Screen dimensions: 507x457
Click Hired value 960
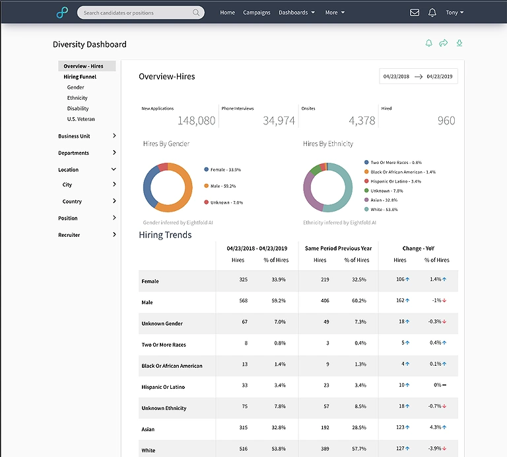pyautogui.click(x=446, y=121)
